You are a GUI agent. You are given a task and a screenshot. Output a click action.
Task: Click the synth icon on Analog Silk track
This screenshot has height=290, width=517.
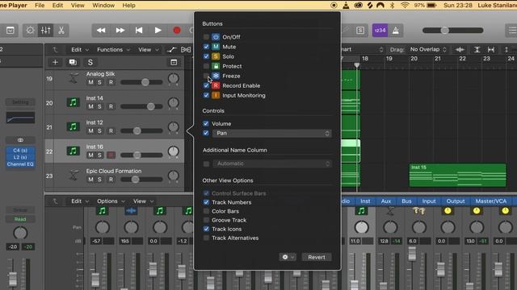(74, 78)
